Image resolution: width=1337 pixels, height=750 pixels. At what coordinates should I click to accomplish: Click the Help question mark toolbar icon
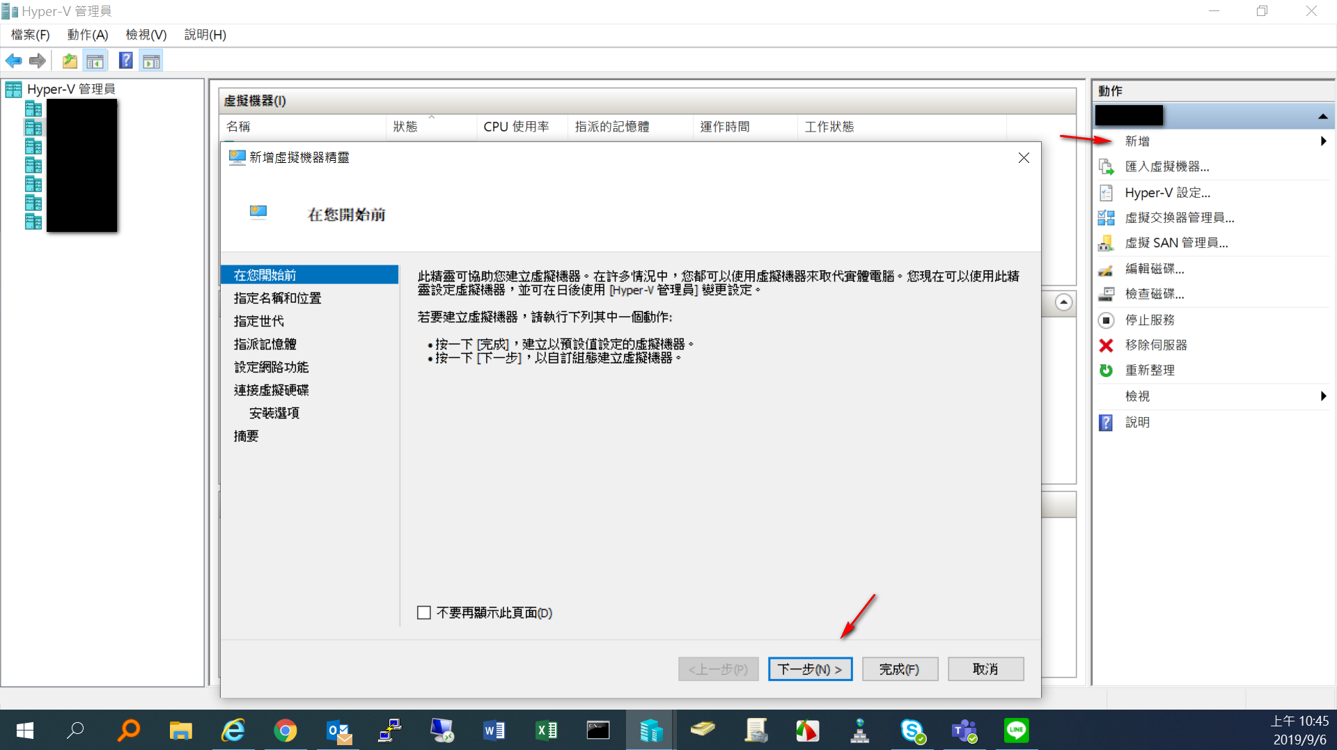[x=125, y=61]
